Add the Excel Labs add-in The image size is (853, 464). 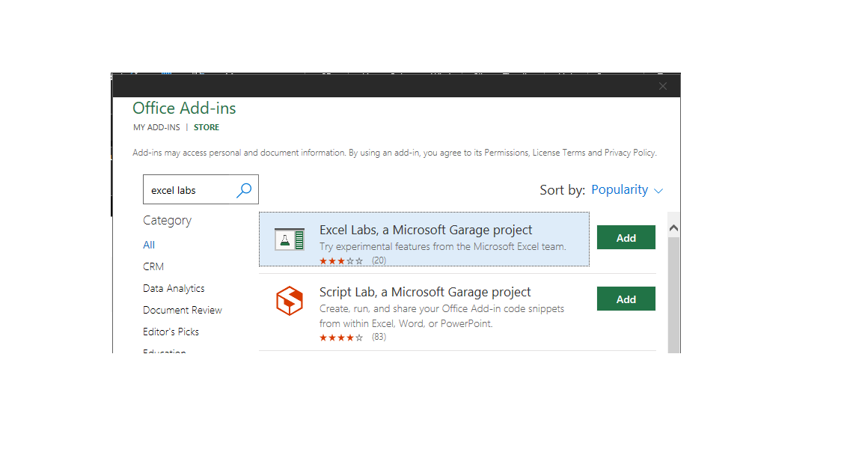click(x=626, y=236)
